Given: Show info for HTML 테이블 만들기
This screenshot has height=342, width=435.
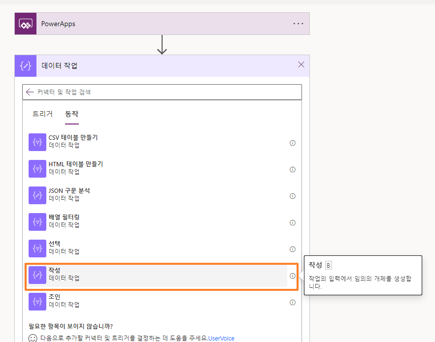Looking at the screenshot, I should (x=293, y=170).
